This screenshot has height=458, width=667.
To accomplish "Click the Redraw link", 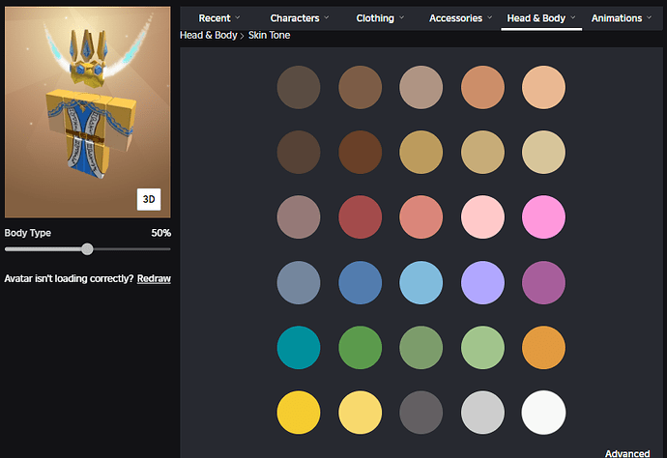I will [154, 278].
